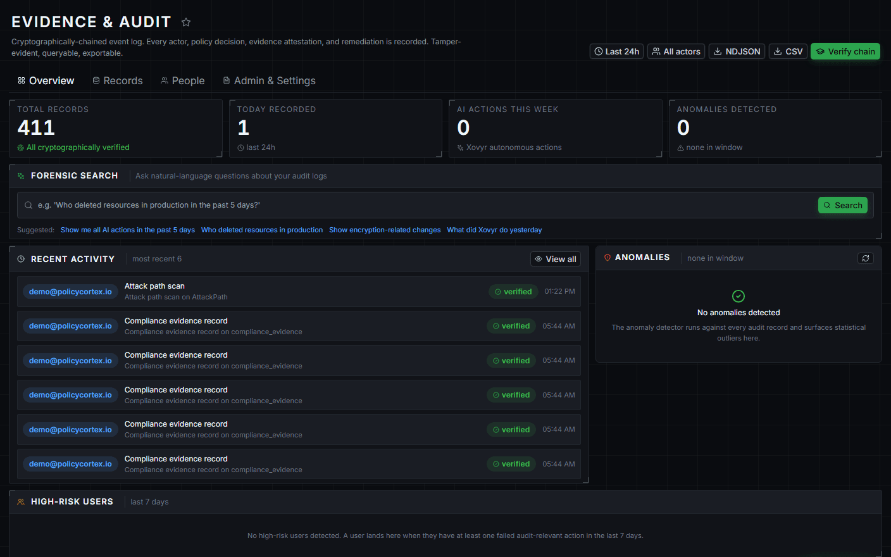Export audit log as CSV

(x=788, y=51)
